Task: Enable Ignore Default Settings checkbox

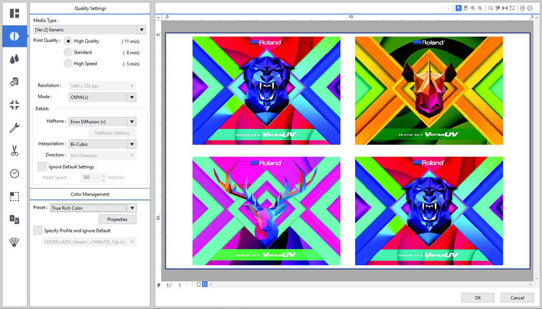Action: tap(42, 166)
